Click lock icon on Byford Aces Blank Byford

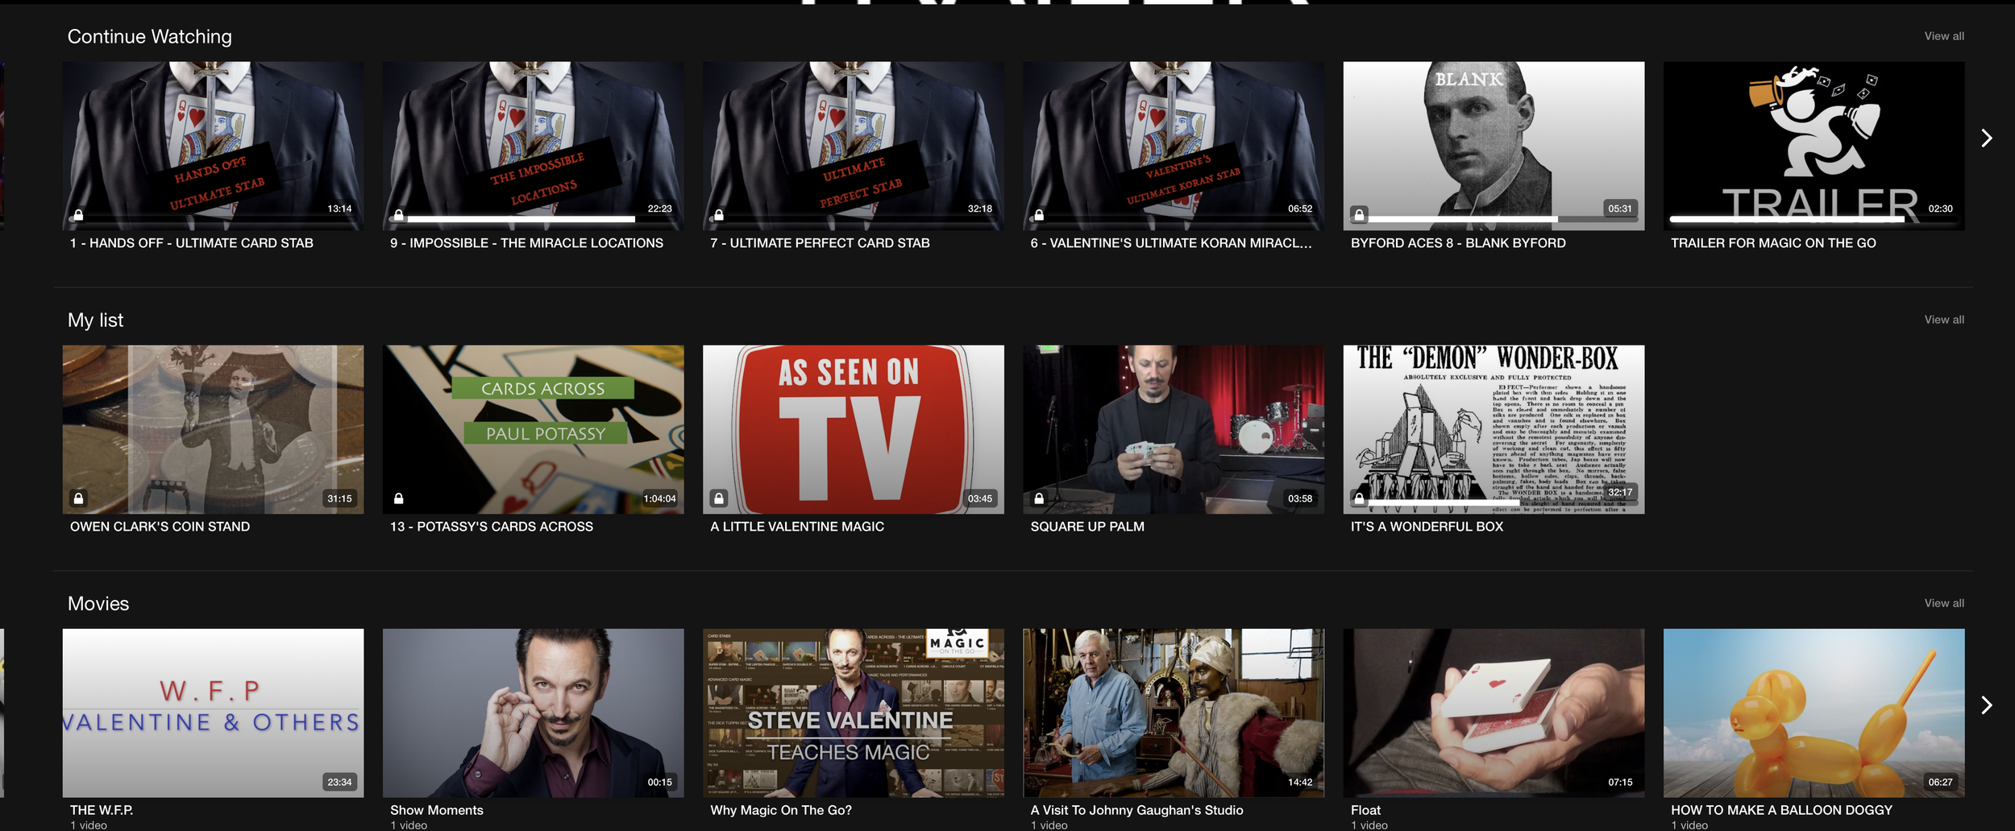pyautogui.click(x=1359, y=215)
